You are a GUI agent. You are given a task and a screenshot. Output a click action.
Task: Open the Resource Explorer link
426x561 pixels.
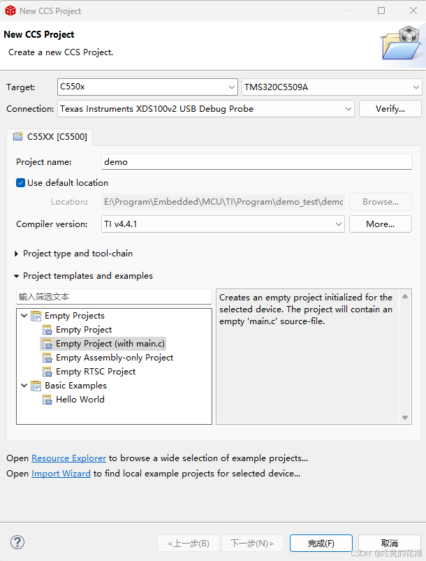click(x=68, y=458)
